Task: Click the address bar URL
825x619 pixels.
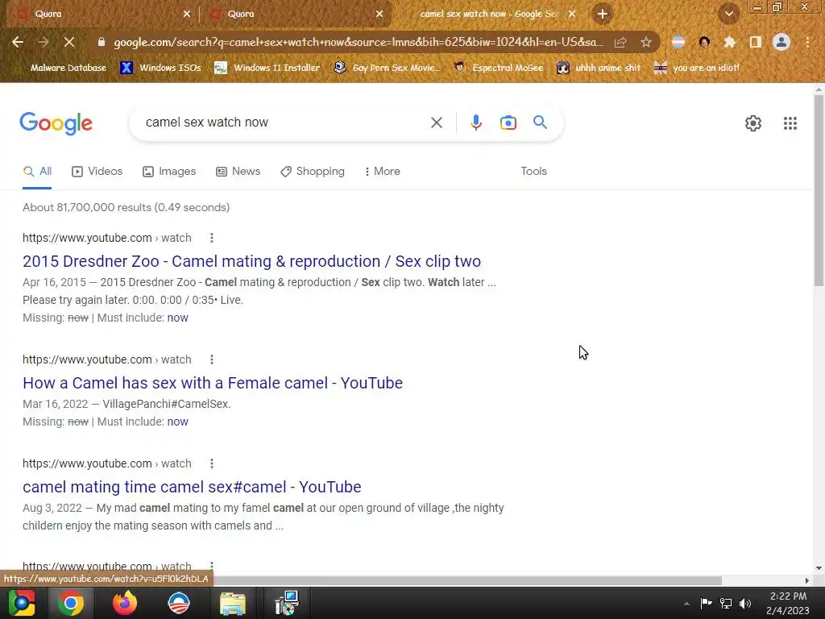Action: pyautogui.click(x=358, y=42)
